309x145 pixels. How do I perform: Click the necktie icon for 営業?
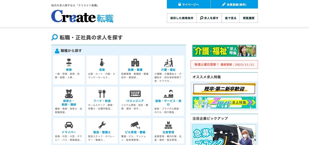point(102,62)
